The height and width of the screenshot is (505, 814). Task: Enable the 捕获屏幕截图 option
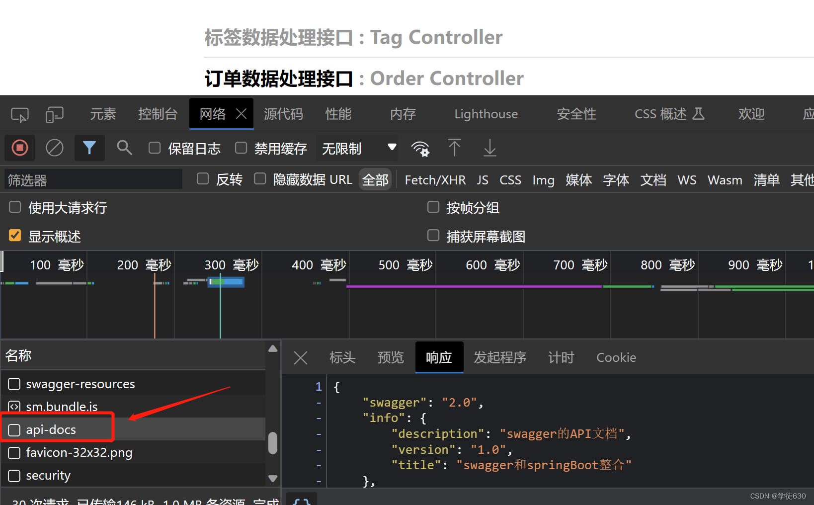click(x=433, y=235)
